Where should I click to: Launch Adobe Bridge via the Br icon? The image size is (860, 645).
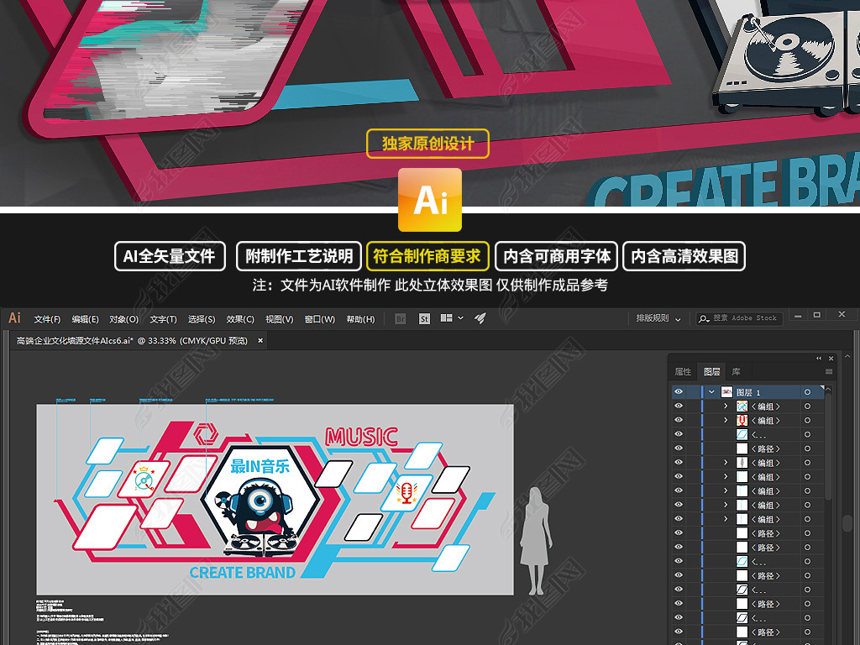click(400, 318)
